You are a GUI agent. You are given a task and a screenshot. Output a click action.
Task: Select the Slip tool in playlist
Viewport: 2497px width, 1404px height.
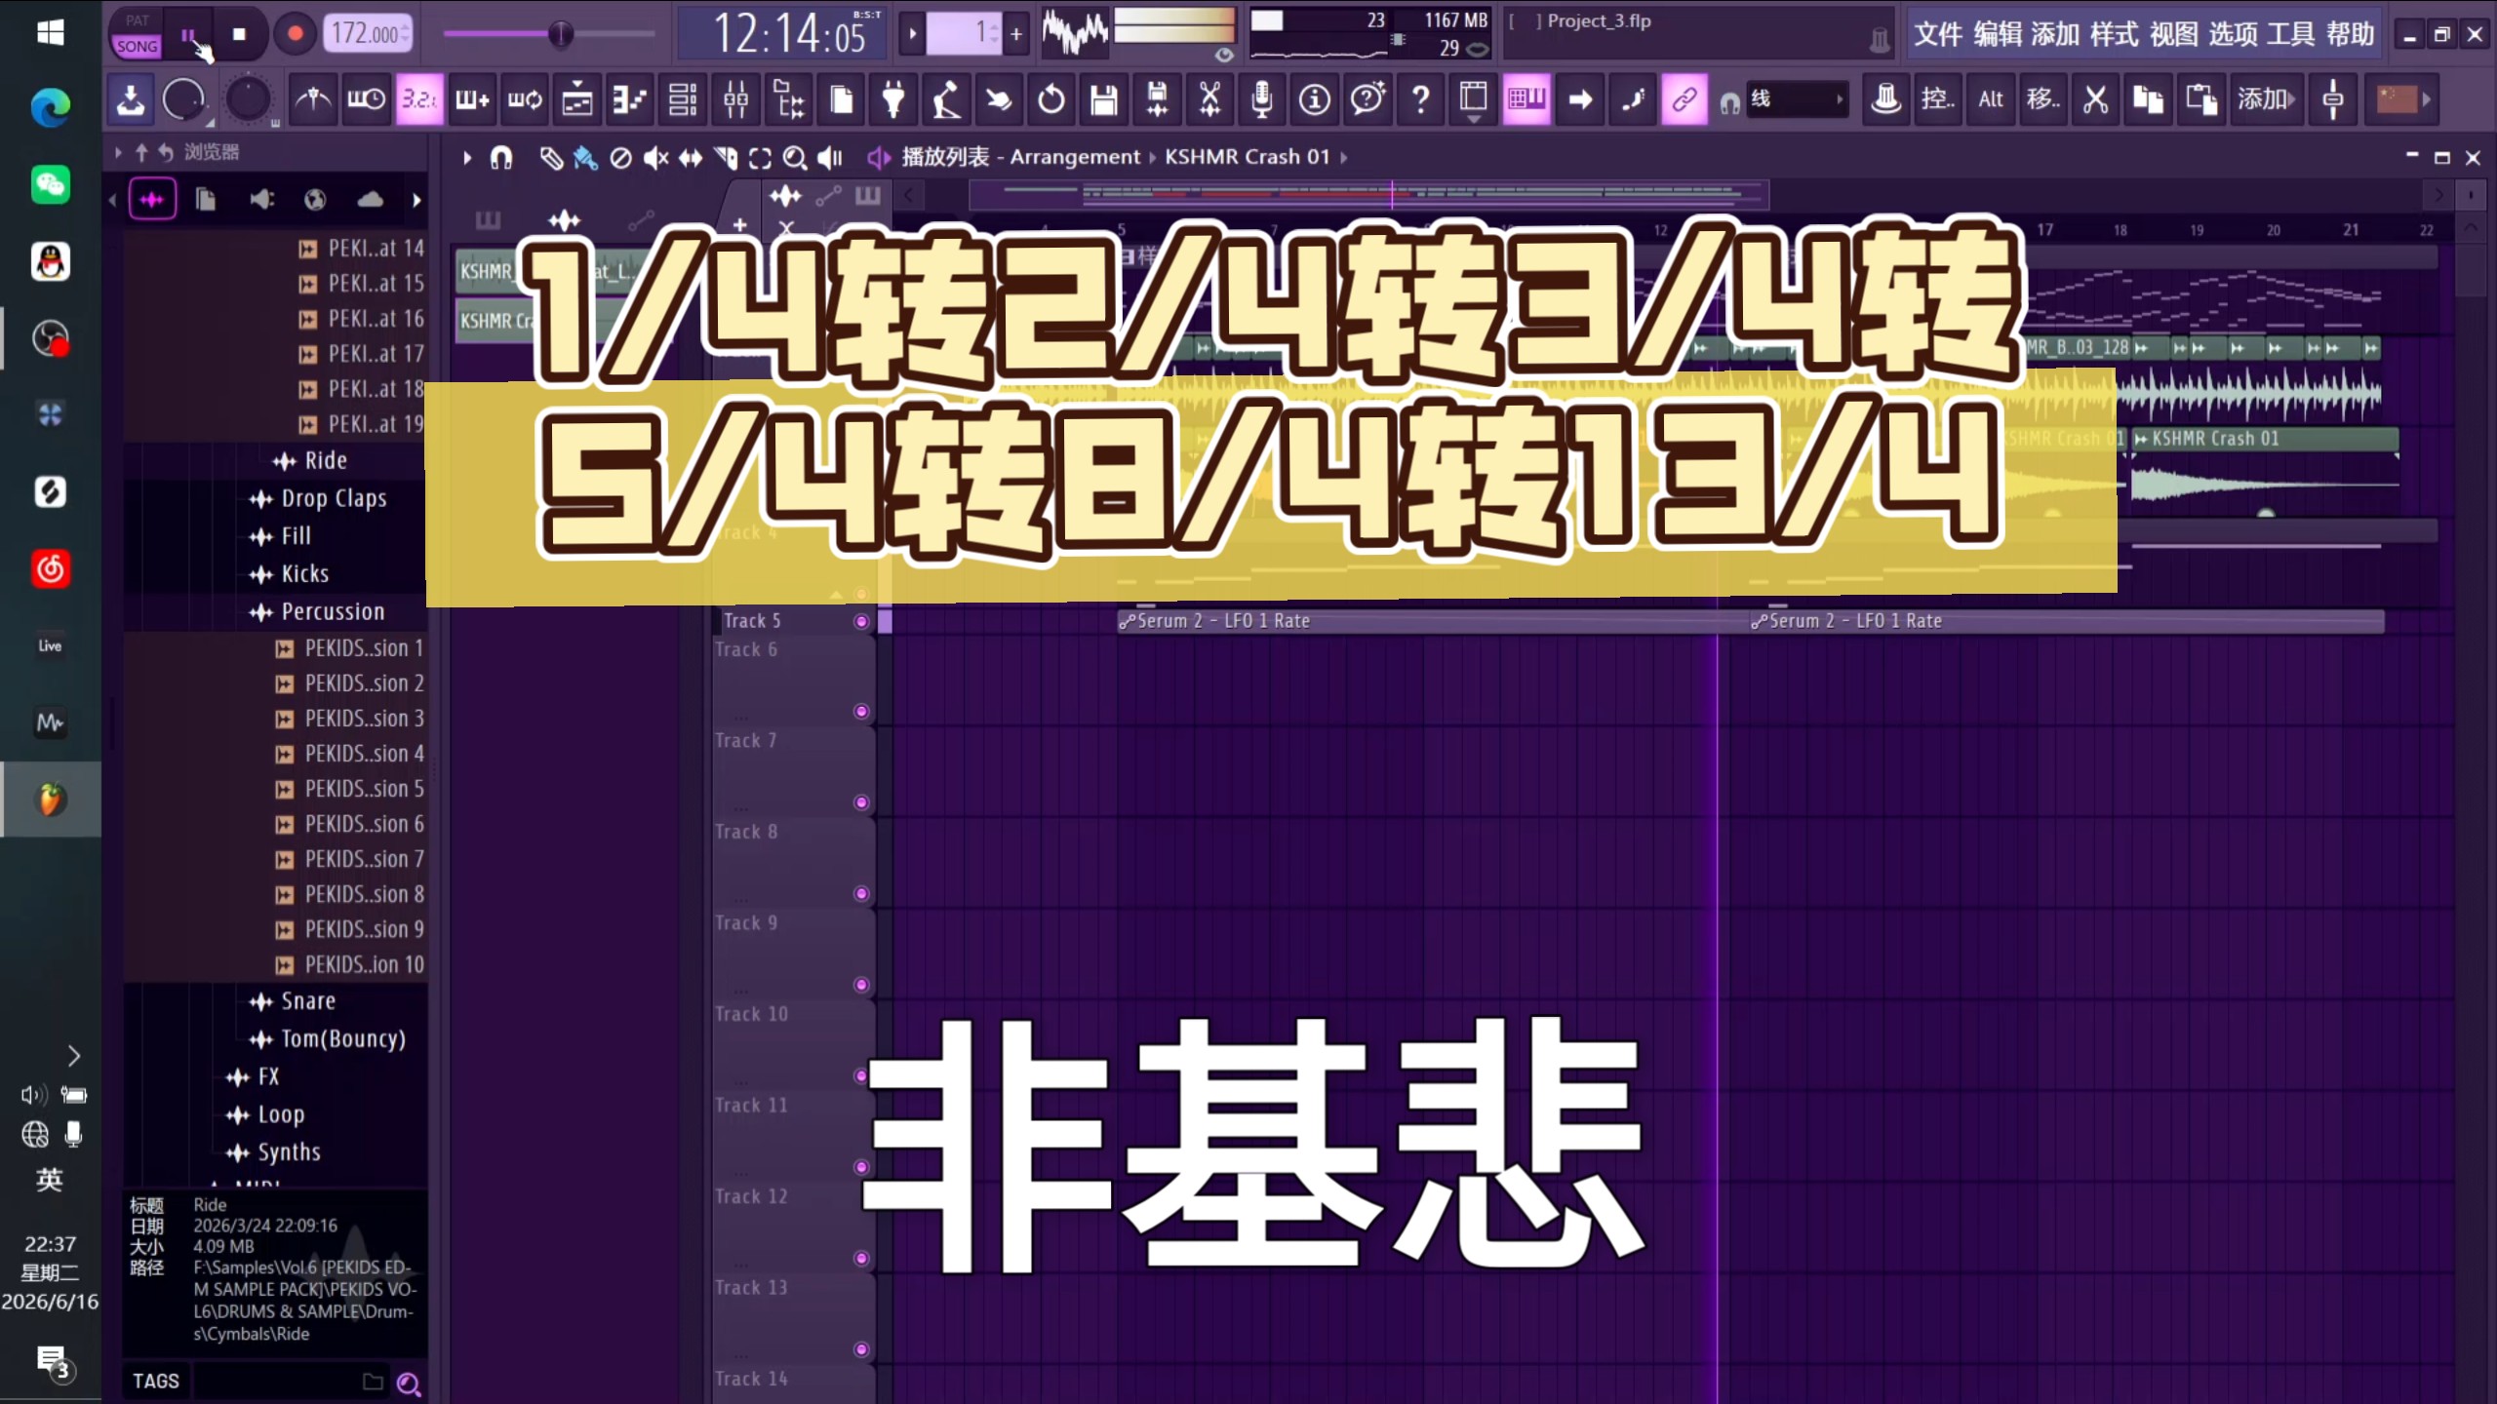[691, 157]
